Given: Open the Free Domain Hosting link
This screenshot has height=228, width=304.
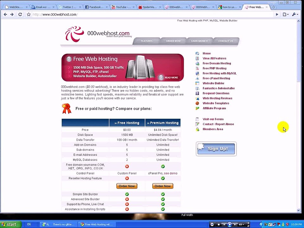Looking at the screenshot, I should (x=217, y=63).
